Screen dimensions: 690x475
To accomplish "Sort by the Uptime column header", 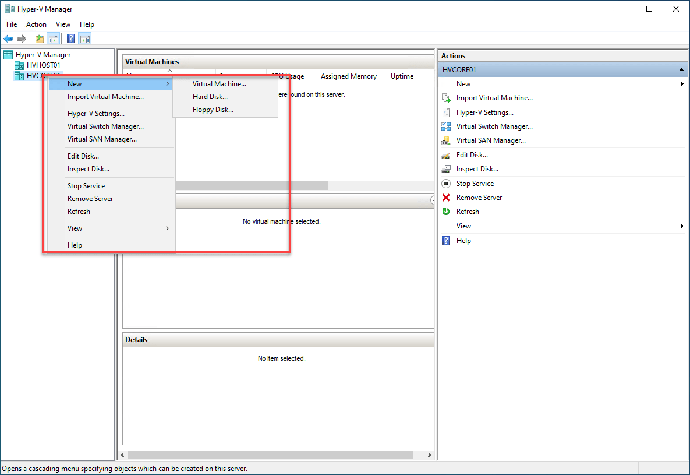I will [402, 76].
